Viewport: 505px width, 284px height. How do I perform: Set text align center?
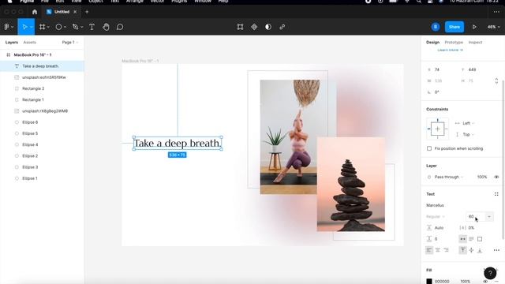[x=438, y=250]
